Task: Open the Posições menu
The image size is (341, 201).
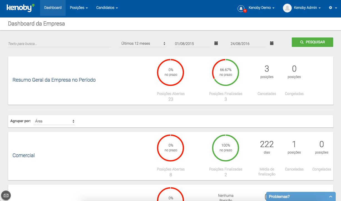Action: (79, 8)
